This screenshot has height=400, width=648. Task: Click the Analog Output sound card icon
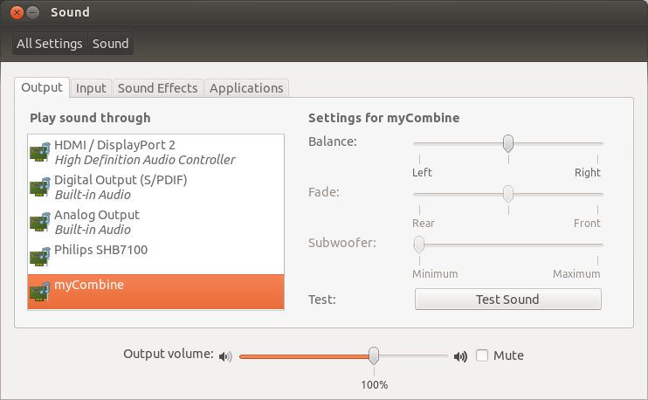click(x=40, y=222)
